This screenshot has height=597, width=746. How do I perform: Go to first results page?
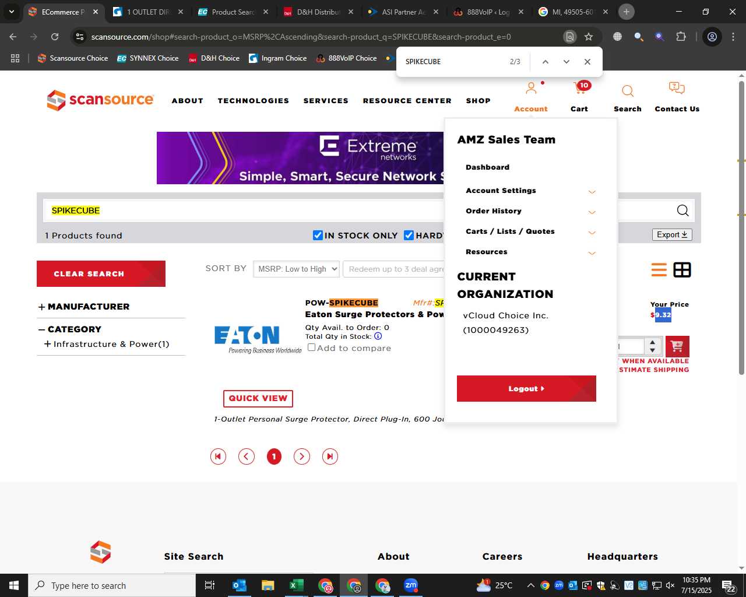point(218,456)
